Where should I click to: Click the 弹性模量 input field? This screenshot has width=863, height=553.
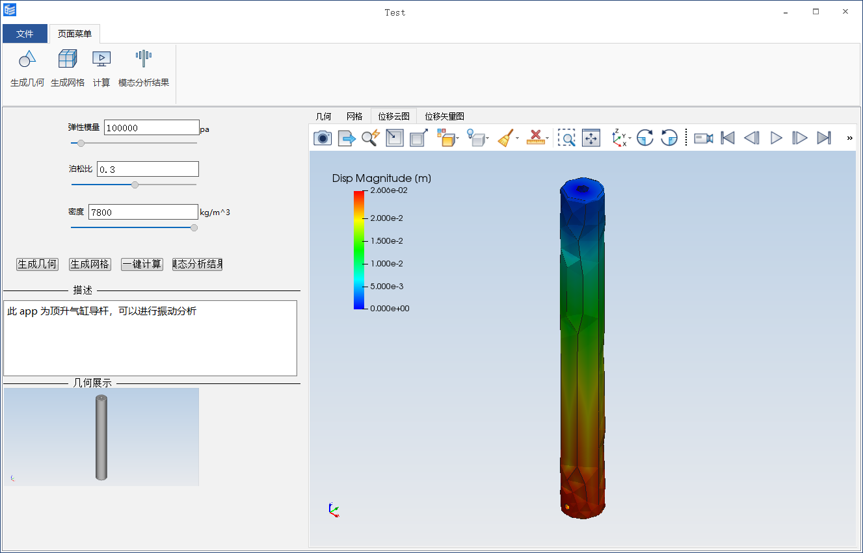tap(152, 127)
